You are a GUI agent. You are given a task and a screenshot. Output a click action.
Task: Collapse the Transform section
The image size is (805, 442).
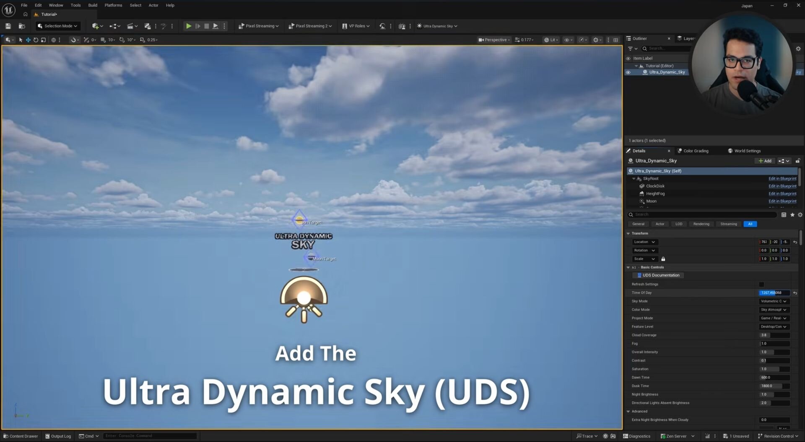pos(628,234)
